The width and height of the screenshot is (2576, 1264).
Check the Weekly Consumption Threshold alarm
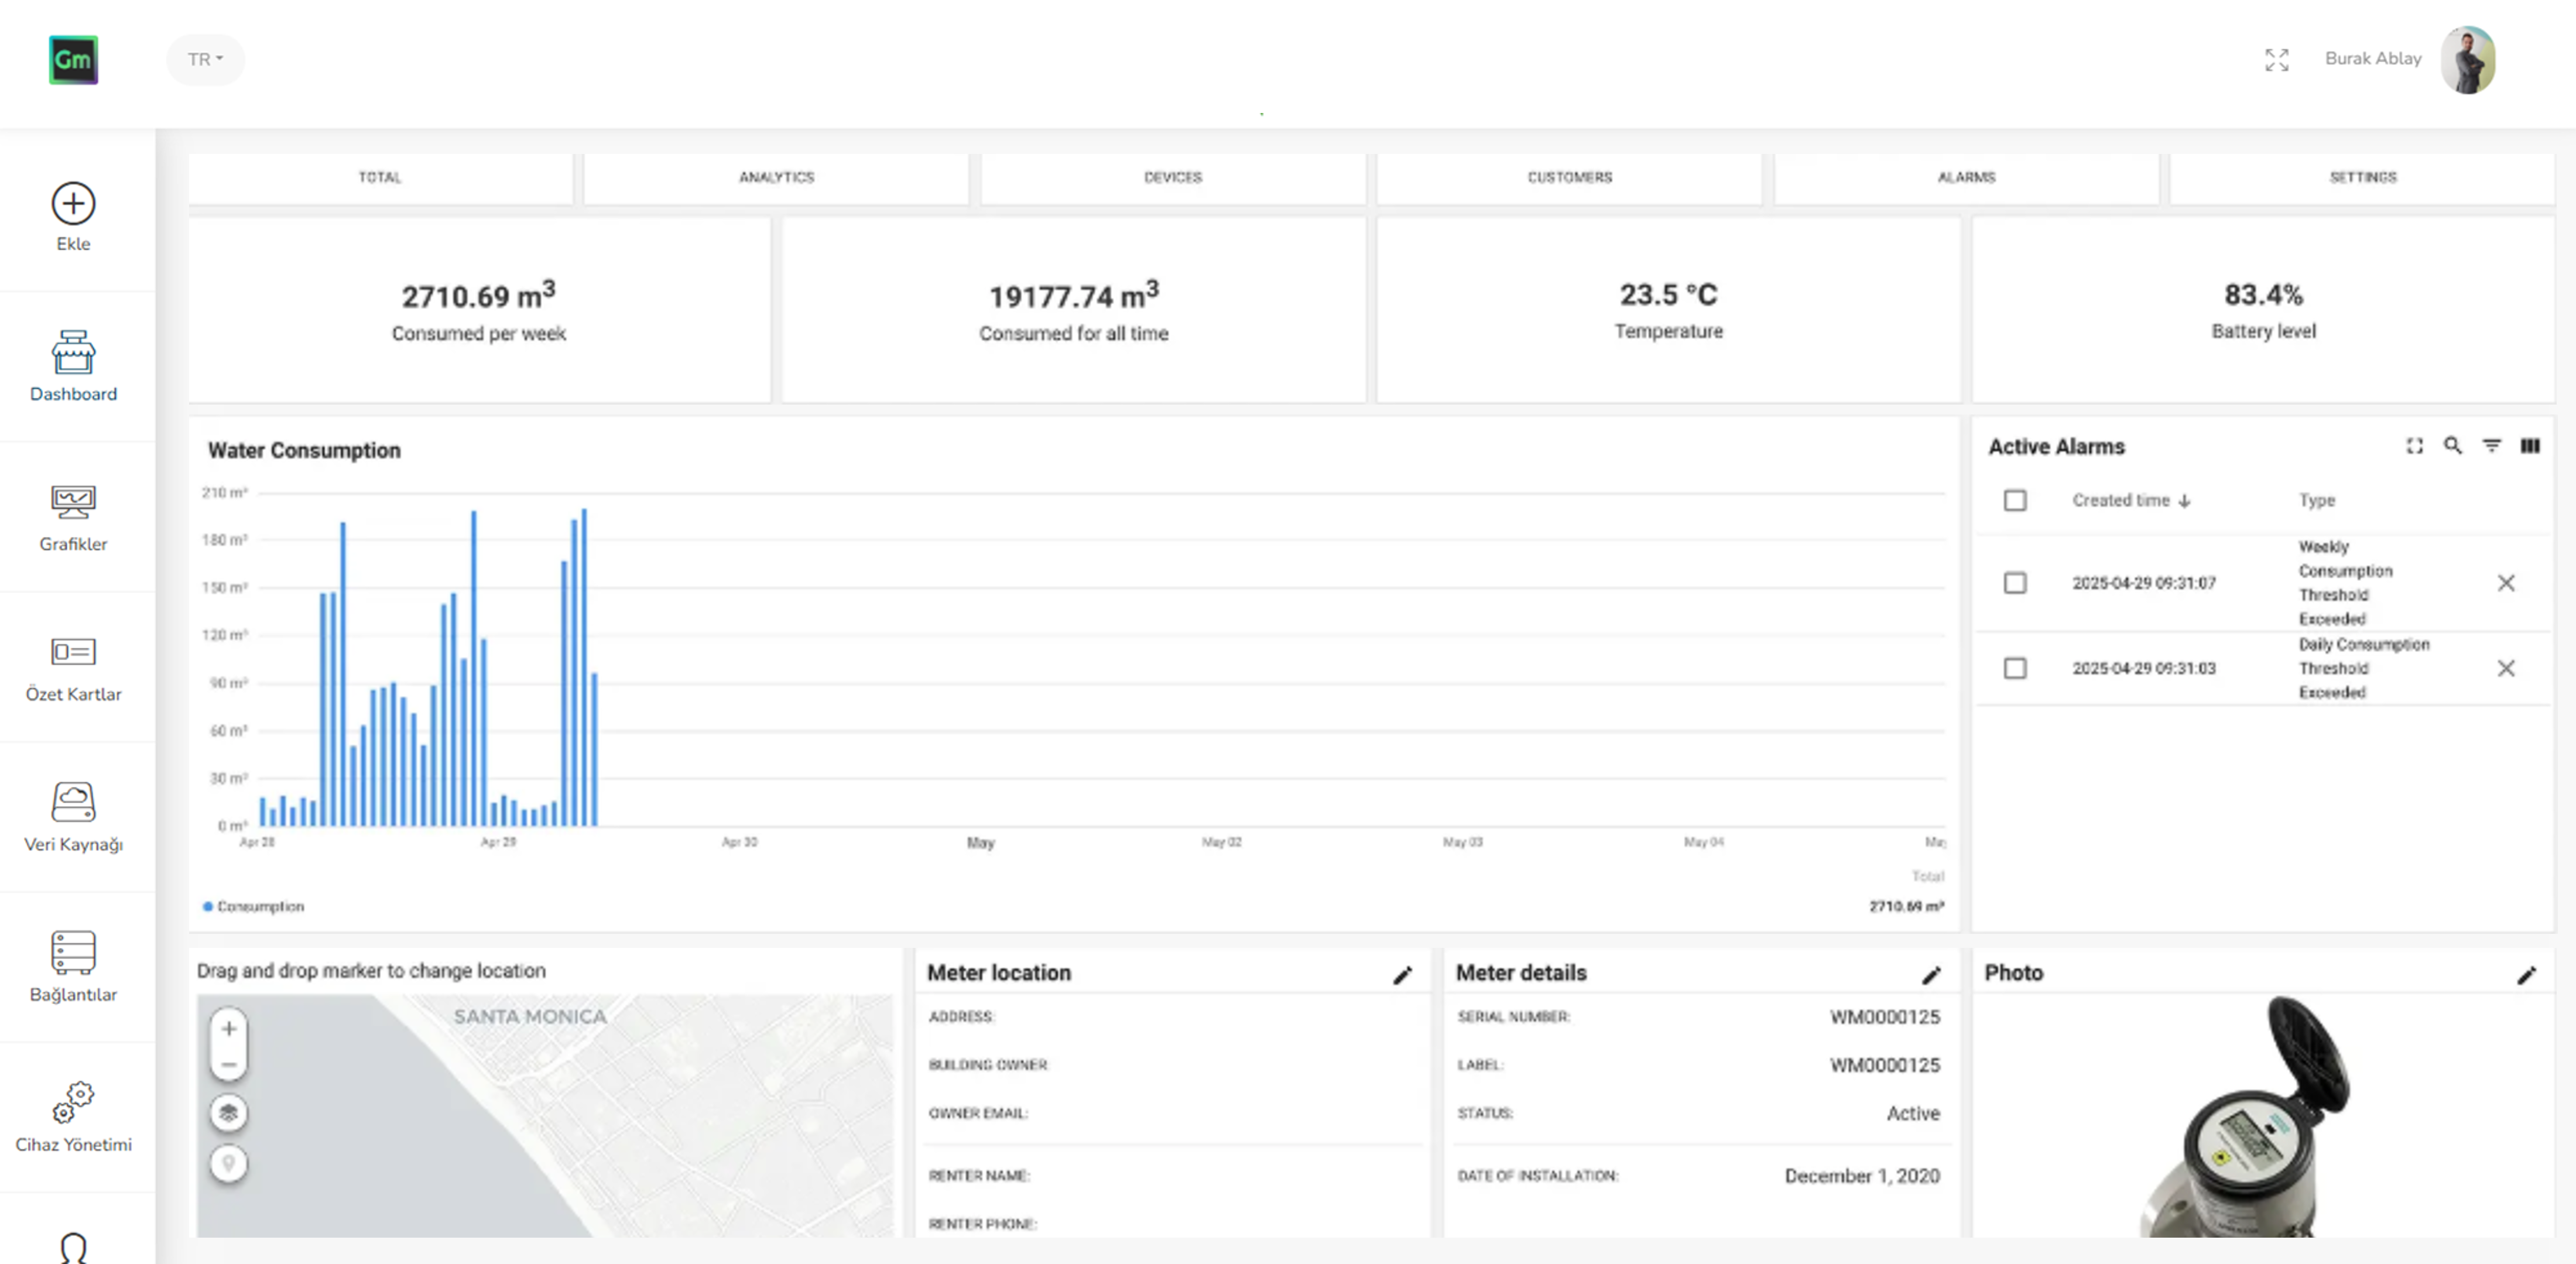2015,583
